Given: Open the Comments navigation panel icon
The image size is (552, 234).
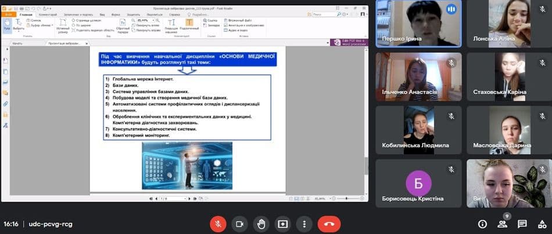Looking at the screenshot, I should [5, 93].
